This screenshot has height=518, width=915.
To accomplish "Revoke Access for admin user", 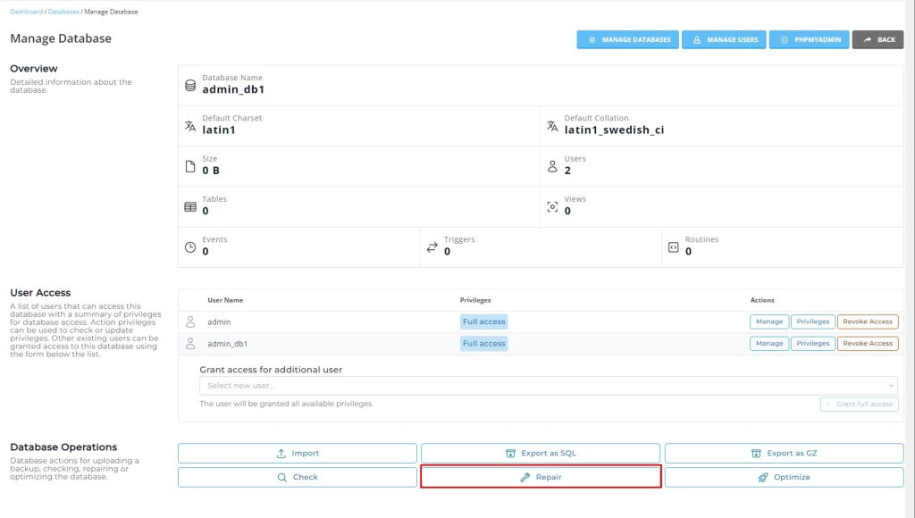I will (x=868, y=322).
